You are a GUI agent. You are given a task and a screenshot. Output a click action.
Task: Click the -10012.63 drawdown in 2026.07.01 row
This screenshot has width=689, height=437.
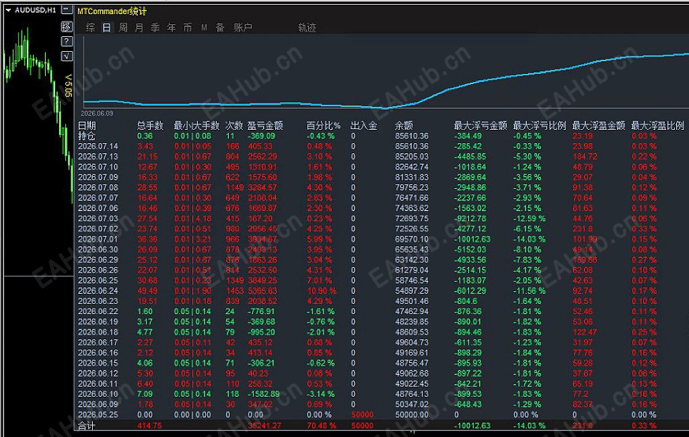472,239
